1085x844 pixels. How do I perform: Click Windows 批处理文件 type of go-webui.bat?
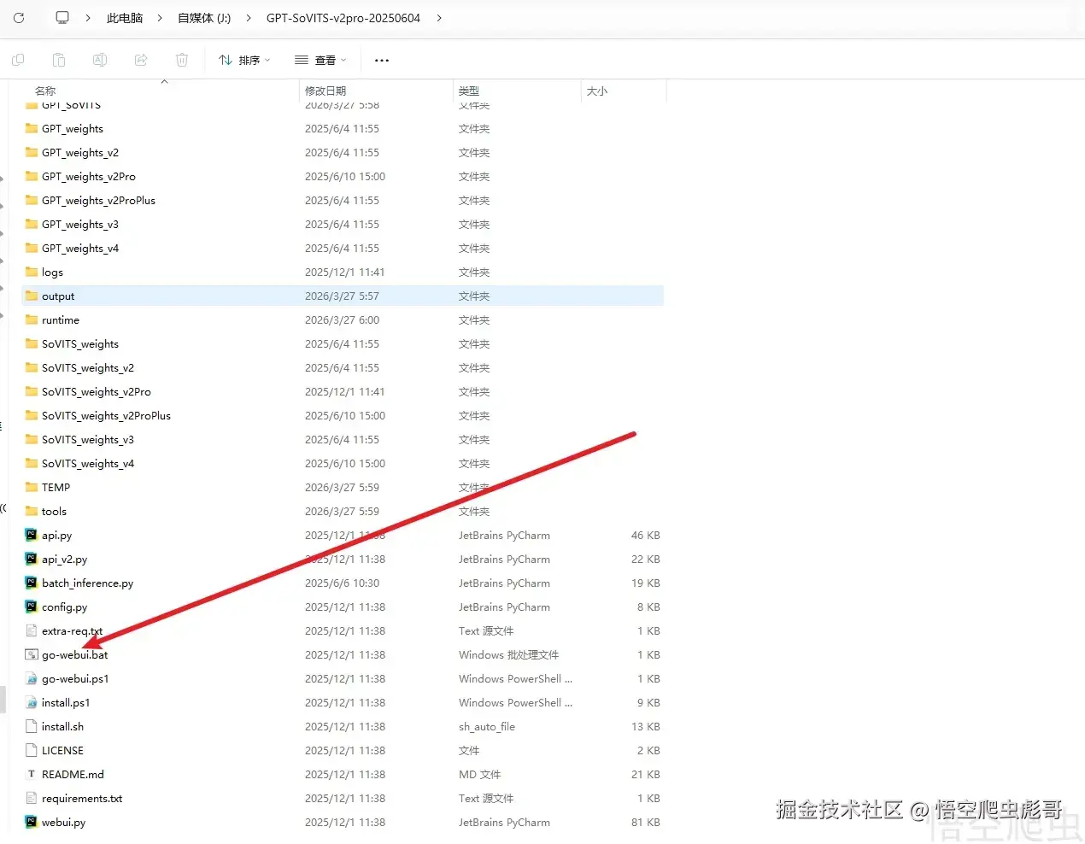[508, 655]
